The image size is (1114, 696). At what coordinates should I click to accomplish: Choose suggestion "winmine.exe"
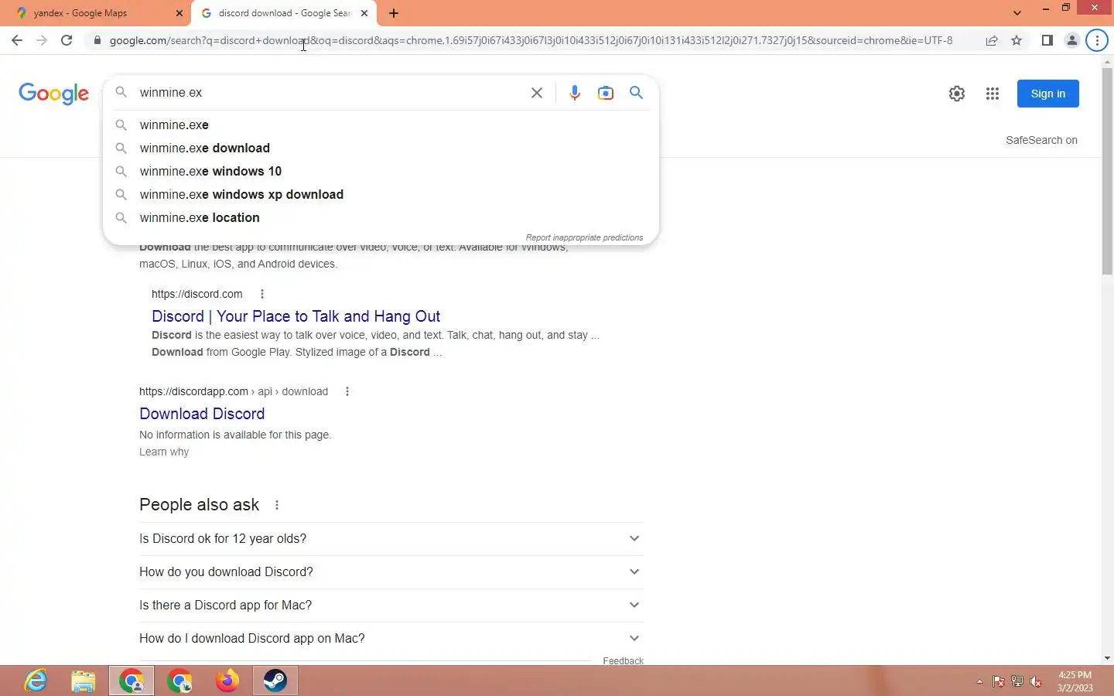[x=381, y=125]
